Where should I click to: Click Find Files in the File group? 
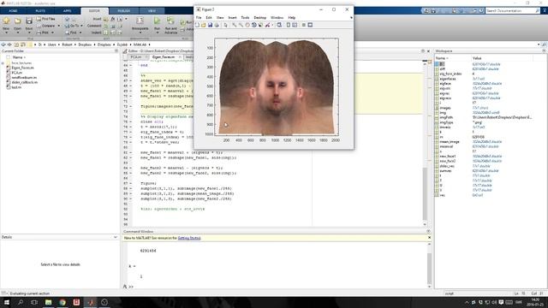click(x=45, y=19)
